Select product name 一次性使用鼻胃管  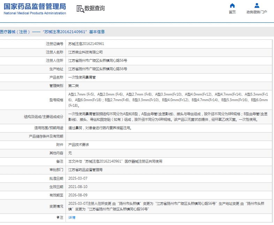point(82,77)
